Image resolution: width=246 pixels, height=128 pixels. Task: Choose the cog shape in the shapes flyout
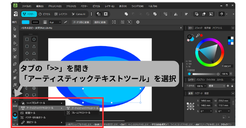[x=34, y=88]
